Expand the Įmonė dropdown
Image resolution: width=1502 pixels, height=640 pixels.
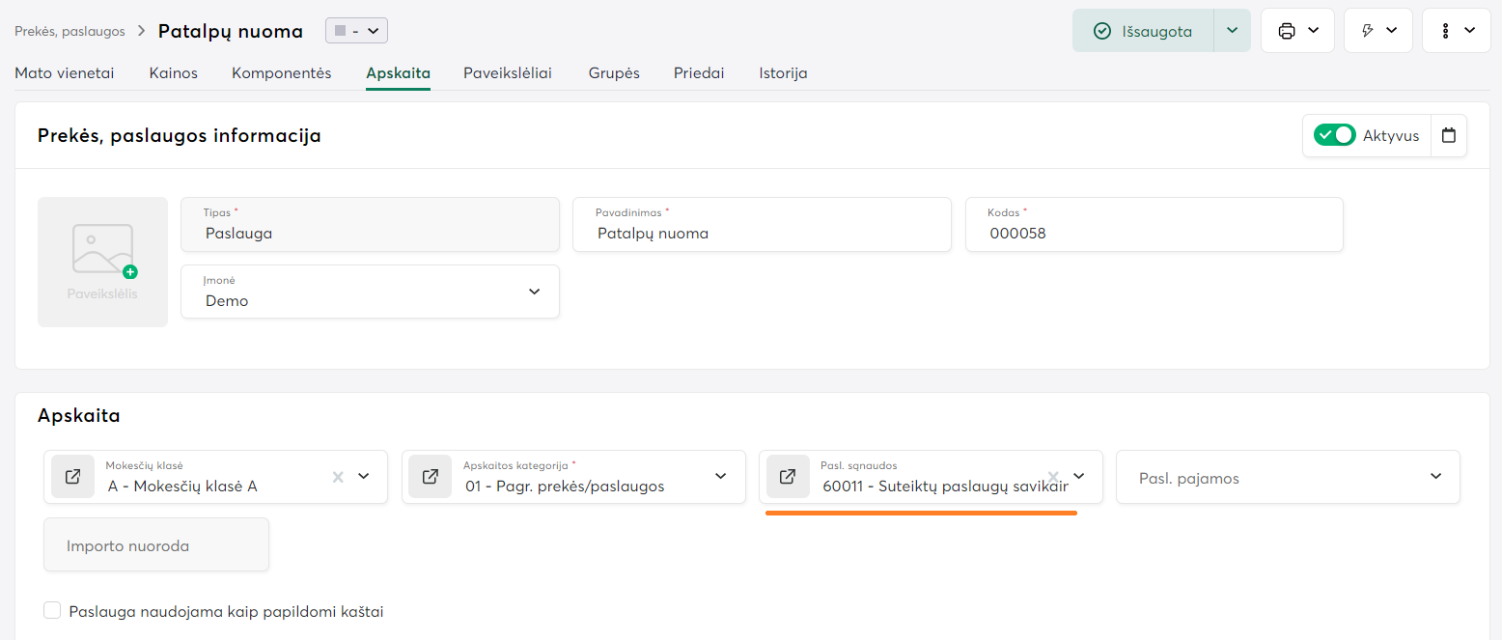(x=534, y=292)
